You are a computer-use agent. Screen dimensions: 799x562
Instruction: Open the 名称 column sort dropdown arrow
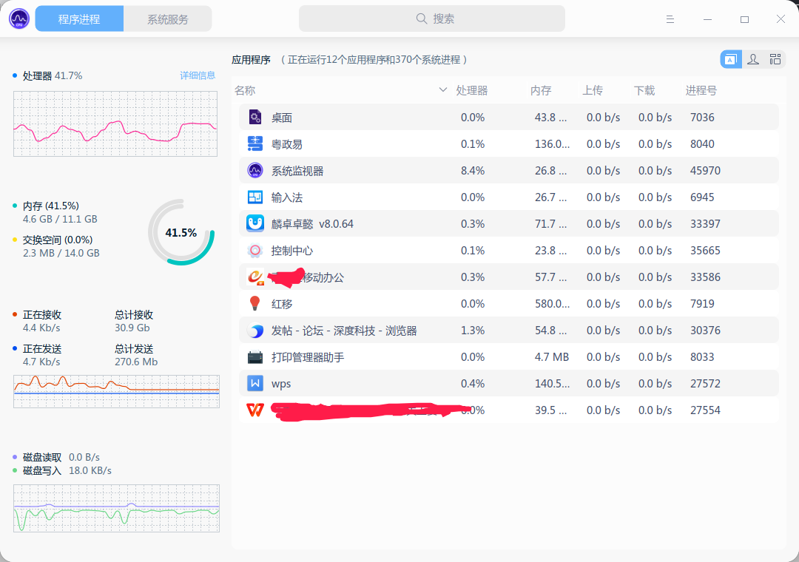(442, 89)
